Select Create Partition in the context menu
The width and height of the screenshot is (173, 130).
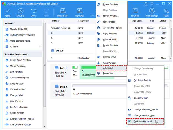112,39
